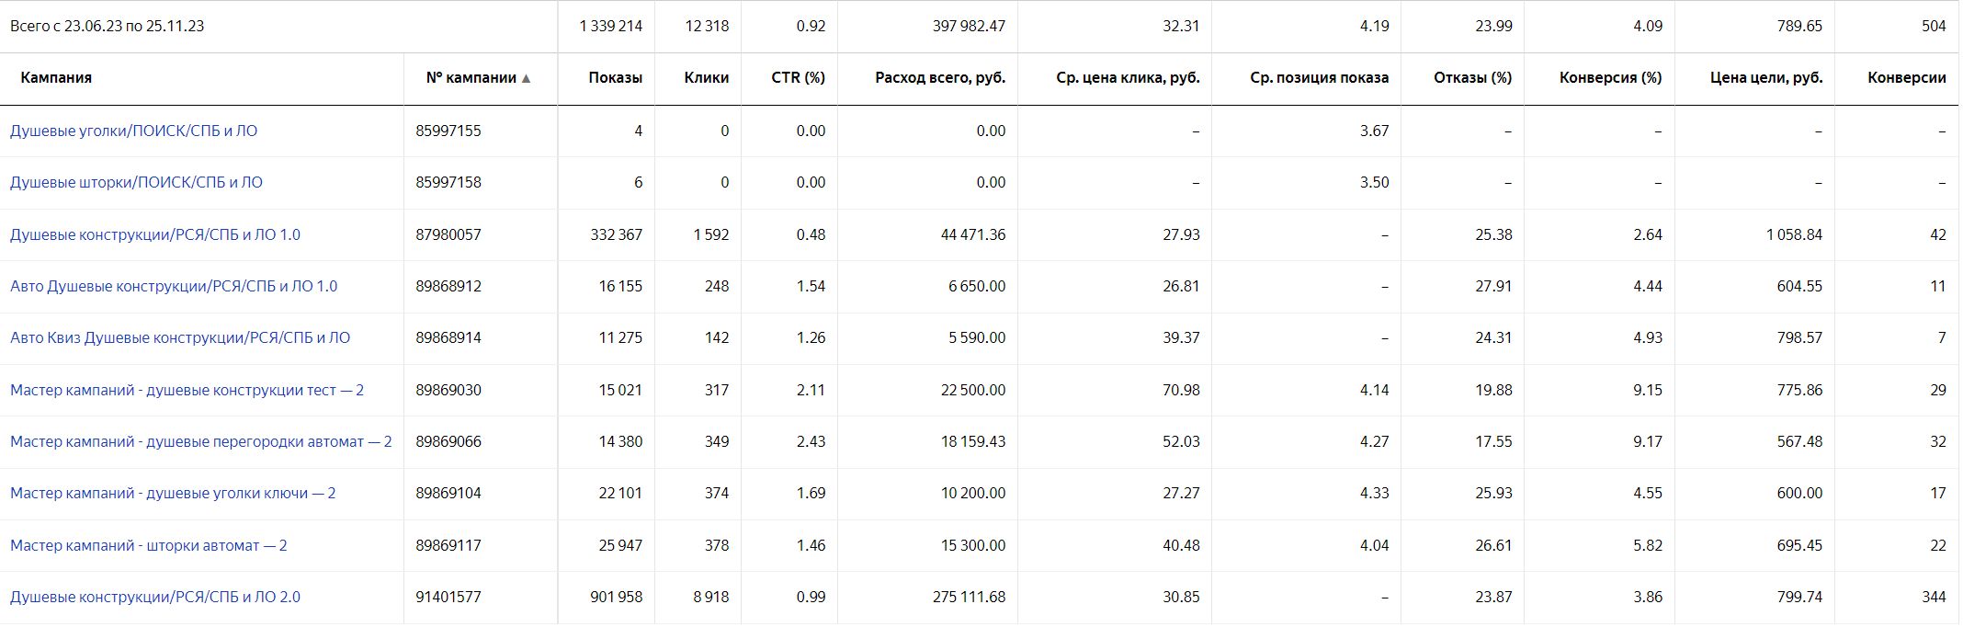
Task: Click the ascending sort triangle beside № кампании
Action: click(525, 78)
